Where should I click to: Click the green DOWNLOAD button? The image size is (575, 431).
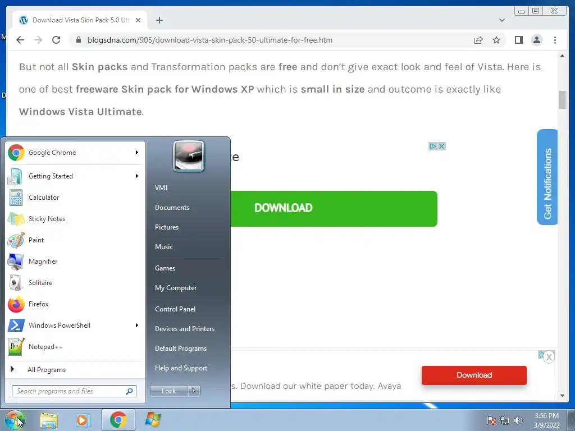[334, 209]
